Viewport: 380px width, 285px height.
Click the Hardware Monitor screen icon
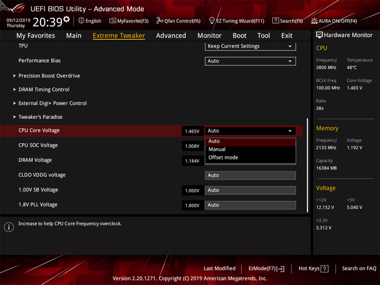click(319, 35)
